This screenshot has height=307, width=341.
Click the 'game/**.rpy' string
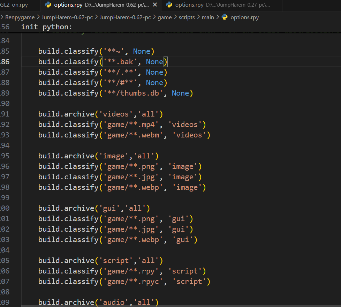131,271
